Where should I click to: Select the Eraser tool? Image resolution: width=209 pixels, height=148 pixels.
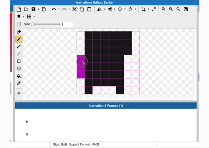point(19,32)
